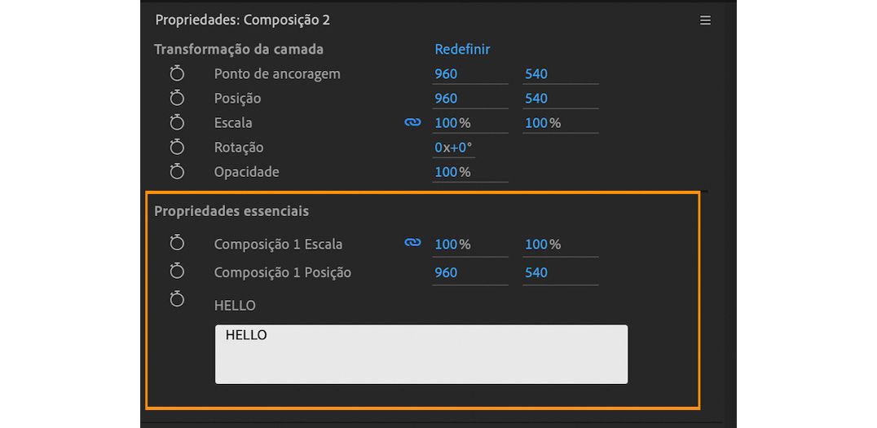Open the Propriedades panel menu
The width and height of the screenshot is (877, 428).
[705, 20]
